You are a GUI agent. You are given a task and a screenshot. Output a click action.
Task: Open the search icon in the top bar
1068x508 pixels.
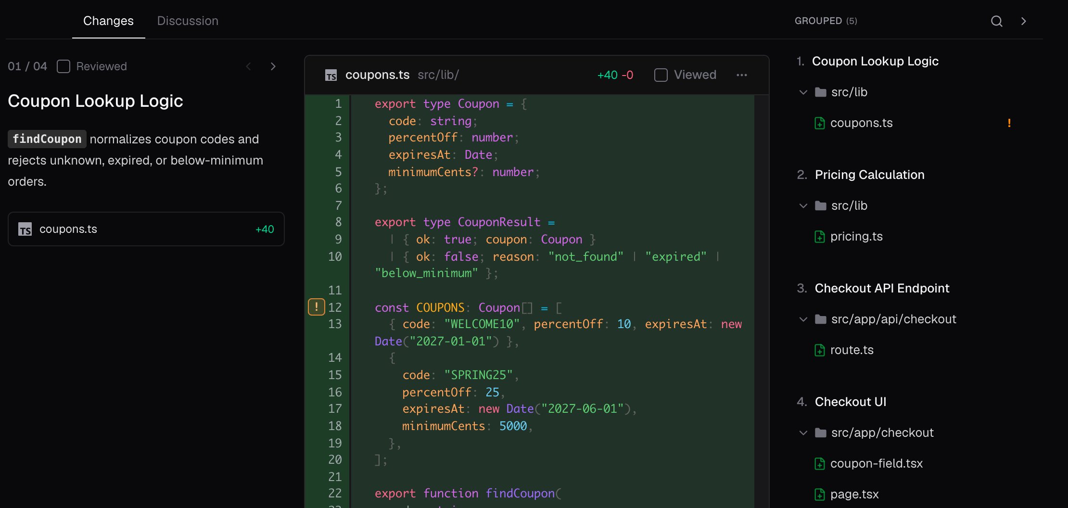point(996,21)
